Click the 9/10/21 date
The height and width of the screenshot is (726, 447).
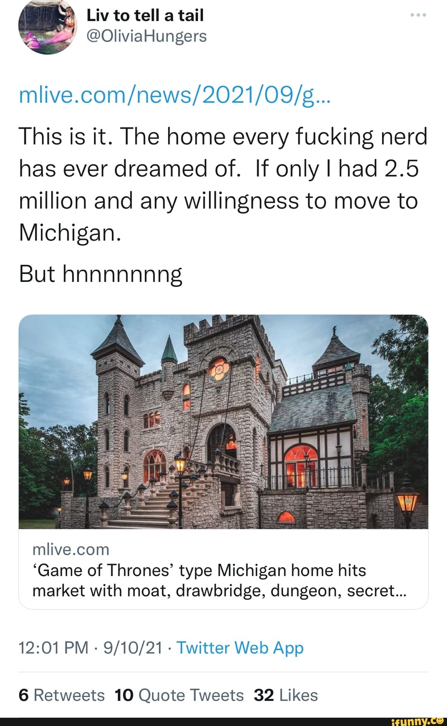(133, 648)
